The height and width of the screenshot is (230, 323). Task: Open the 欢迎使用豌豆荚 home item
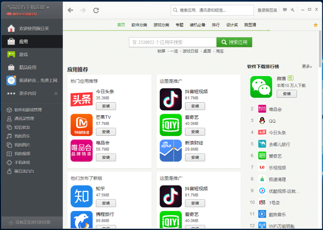[32, 28]
